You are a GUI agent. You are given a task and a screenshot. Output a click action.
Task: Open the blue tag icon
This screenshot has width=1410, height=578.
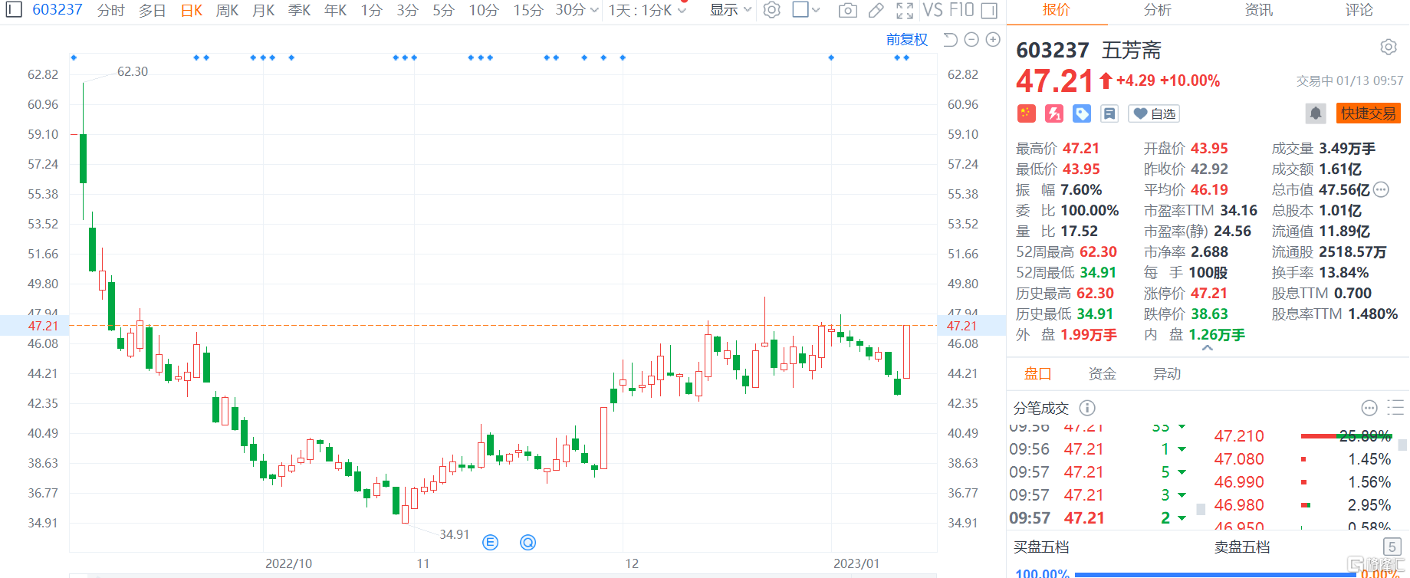1082,113
